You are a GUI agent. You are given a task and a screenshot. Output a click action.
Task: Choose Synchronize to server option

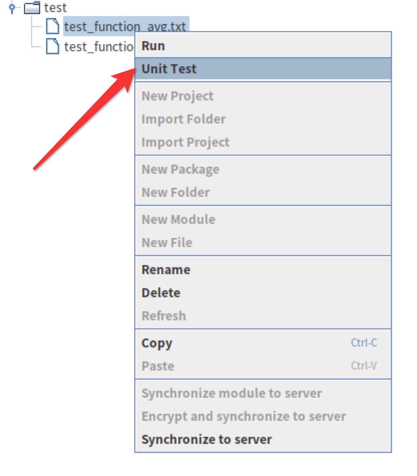click(206, 440)
